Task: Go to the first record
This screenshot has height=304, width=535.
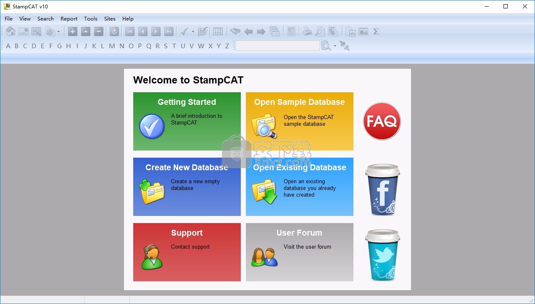Action: pyautogui.click(x=130, y=31)
